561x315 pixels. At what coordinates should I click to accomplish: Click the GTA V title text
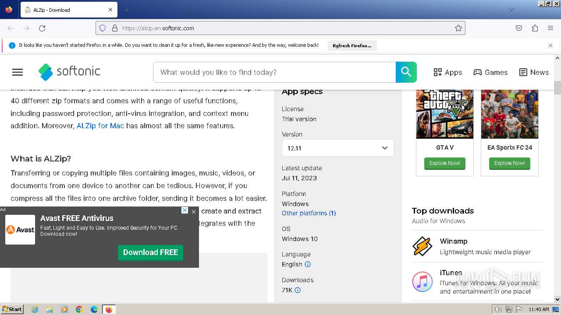[445, 147]
